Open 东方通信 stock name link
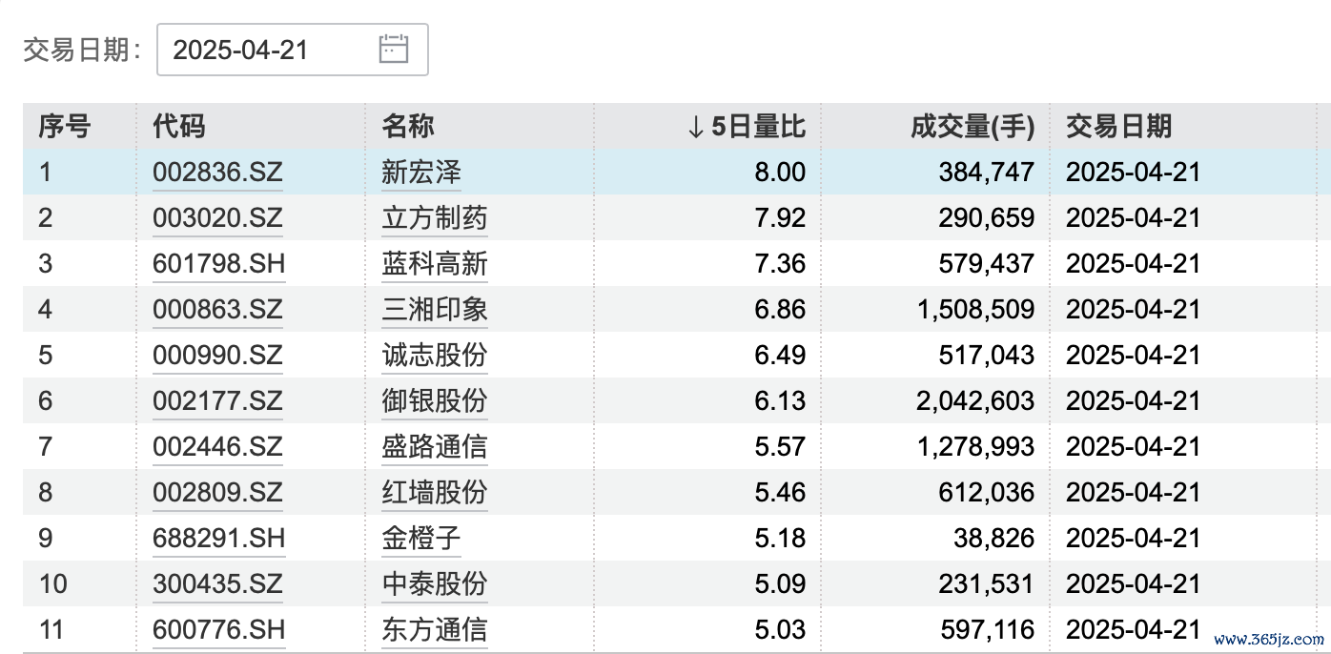This screenshot has width=1331, height=654. (x=434, y=630)
